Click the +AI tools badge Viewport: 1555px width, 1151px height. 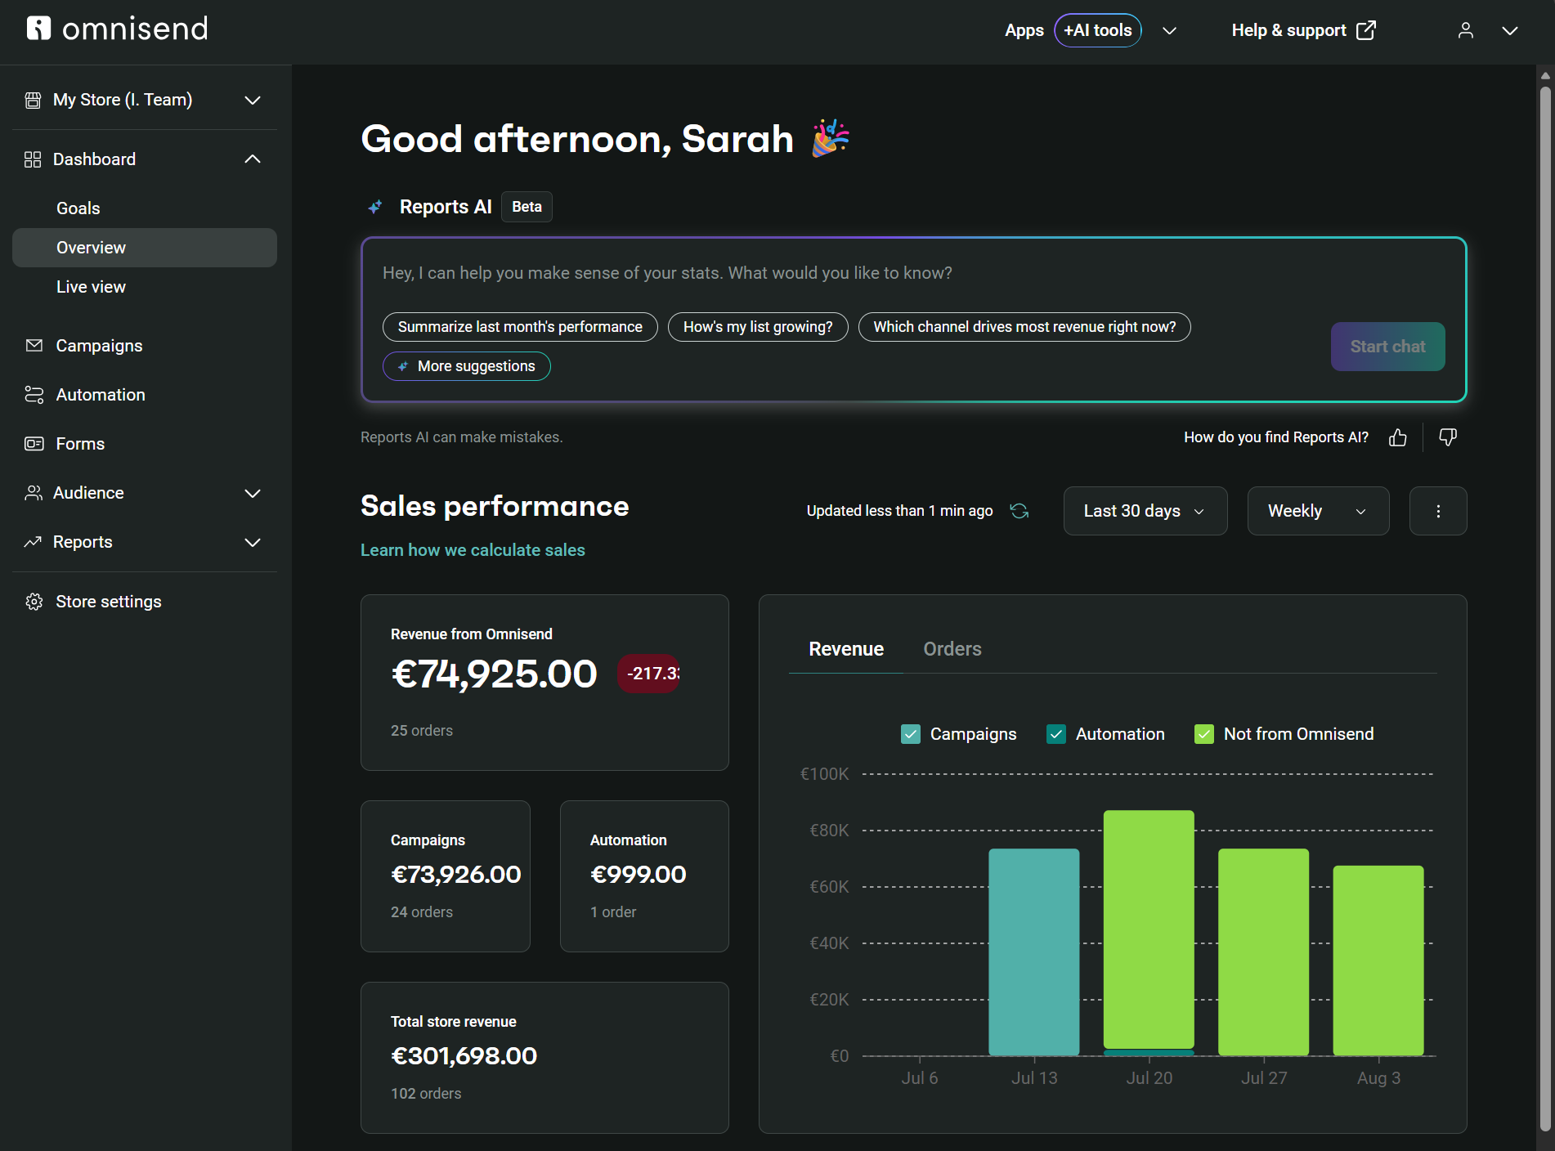click(1098, 30)
